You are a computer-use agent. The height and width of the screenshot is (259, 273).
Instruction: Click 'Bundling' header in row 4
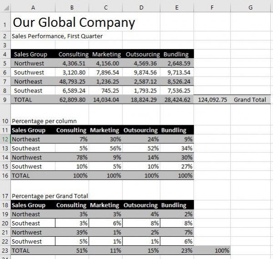coord(177,54)
